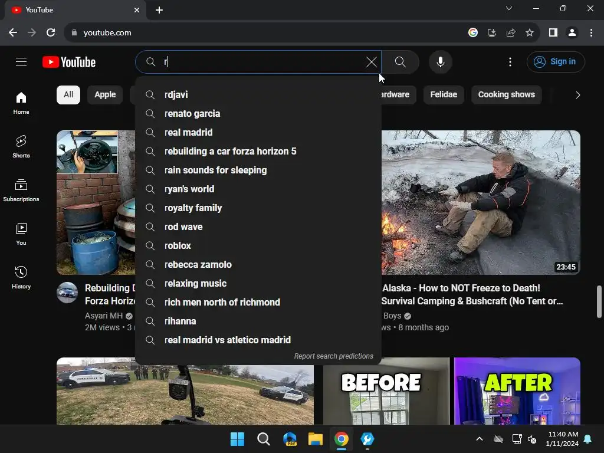Screen dimensions: 604x453
Task: Choose 'rebuilding a car forza horizon 5' suggestion
Action: (258, 152)
